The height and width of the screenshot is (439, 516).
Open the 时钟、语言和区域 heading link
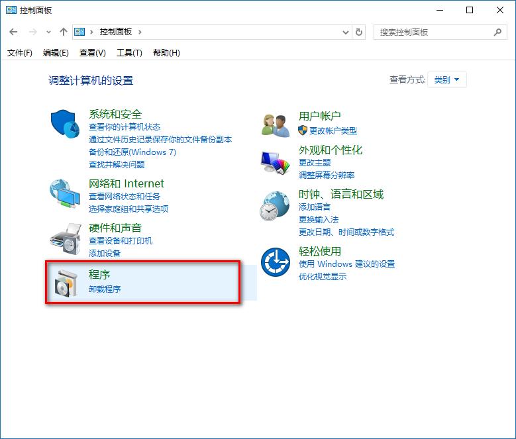[341, 195]
